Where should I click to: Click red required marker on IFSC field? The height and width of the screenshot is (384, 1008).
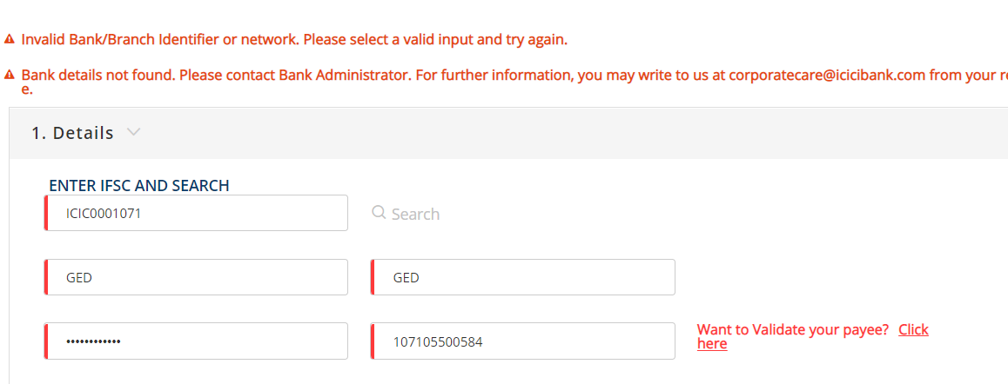(x=45, y=213)
